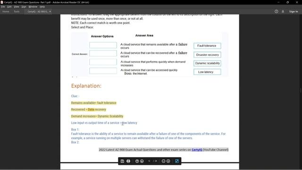Go to previous page with up arrow icon
The height and width of the screenshot is (170, 302).
tap(137, 161)
